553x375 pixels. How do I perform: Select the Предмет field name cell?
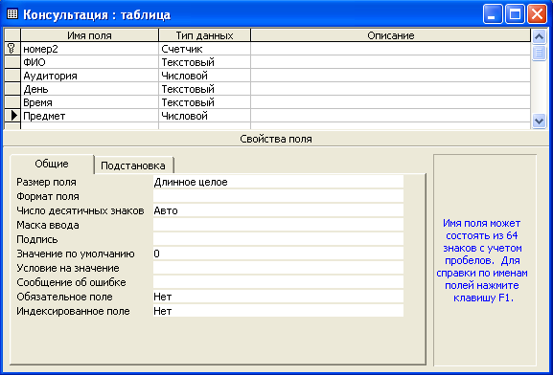89,116
